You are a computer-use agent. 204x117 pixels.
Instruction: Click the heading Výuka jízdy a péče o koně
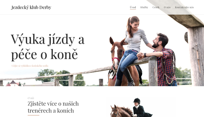(48, 47)
